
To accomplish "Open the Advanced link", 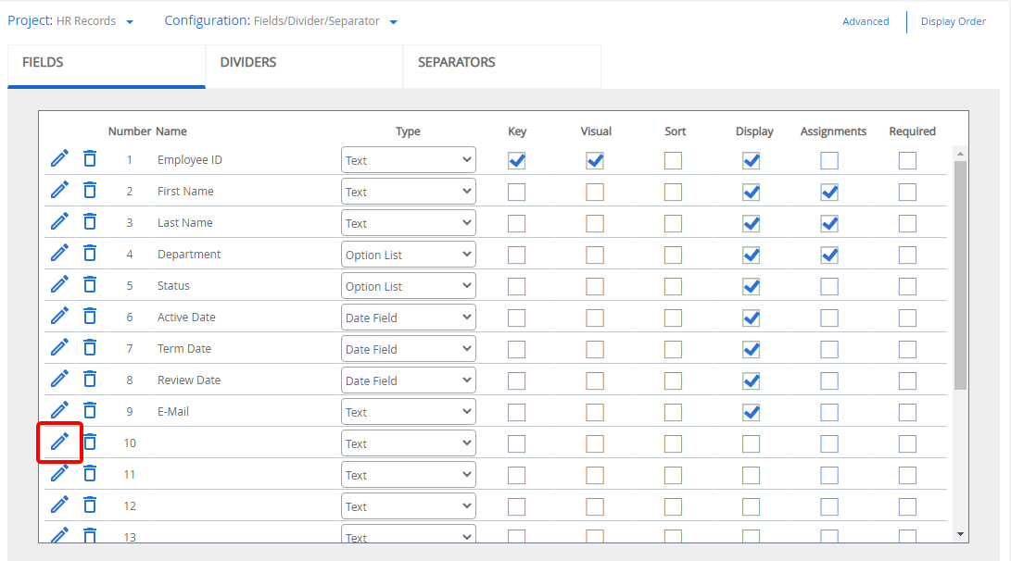I will click(x=866, y=21).
